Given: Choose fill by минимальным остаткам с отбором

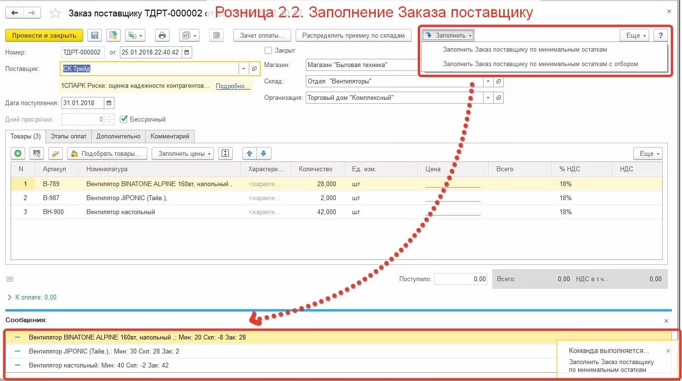Looking at the screenshot, I should (540, 64).
